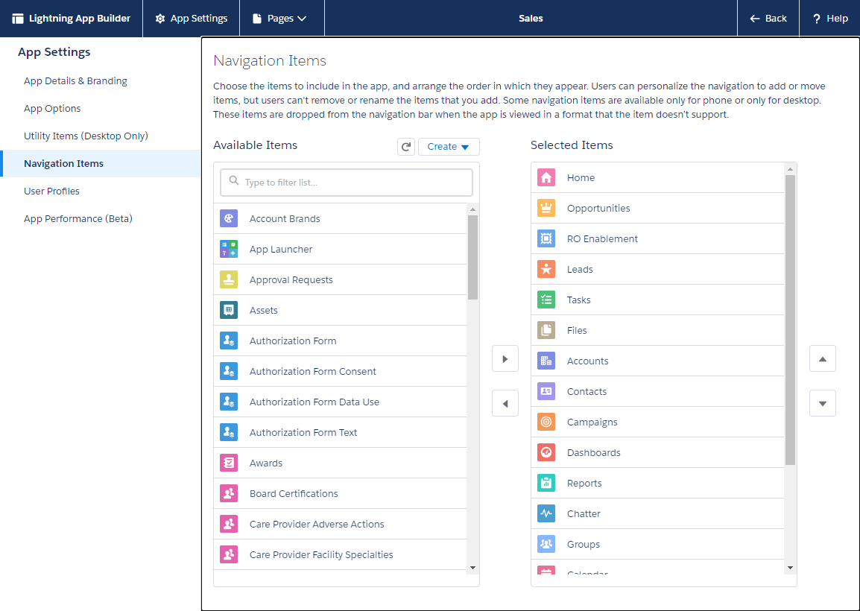The image size is (860, 611).
Task: Click the Reports clipboard icon
Action: 546,483
